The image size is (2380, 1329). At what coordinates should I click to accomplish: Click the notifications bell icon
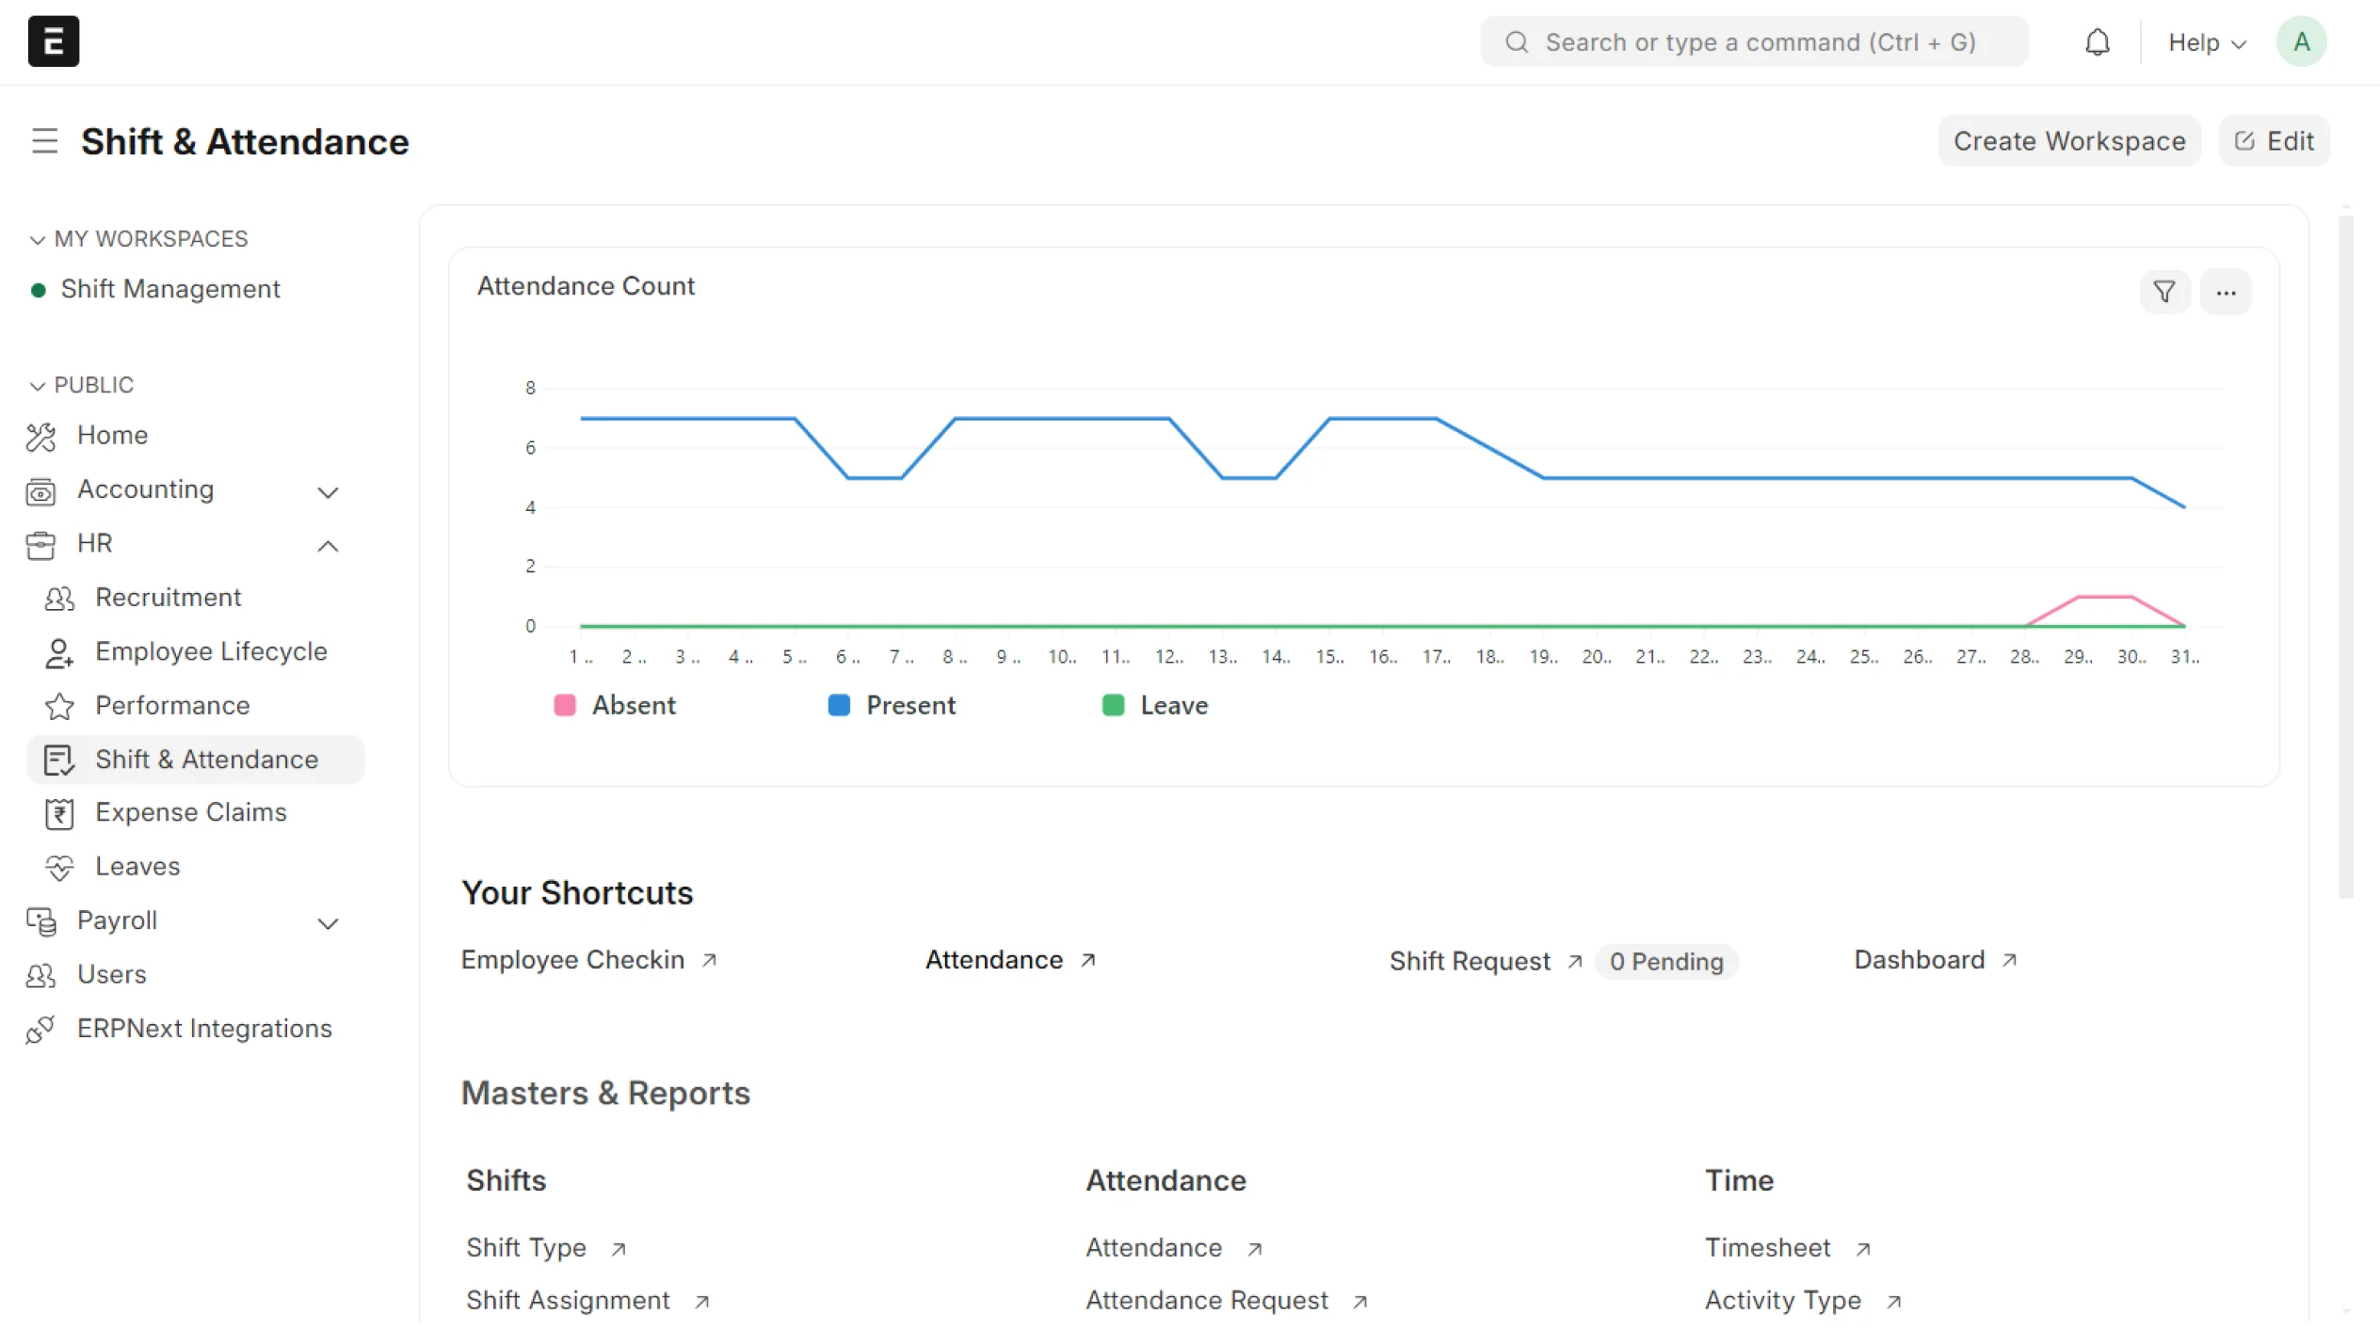[x=2097, y=42]
